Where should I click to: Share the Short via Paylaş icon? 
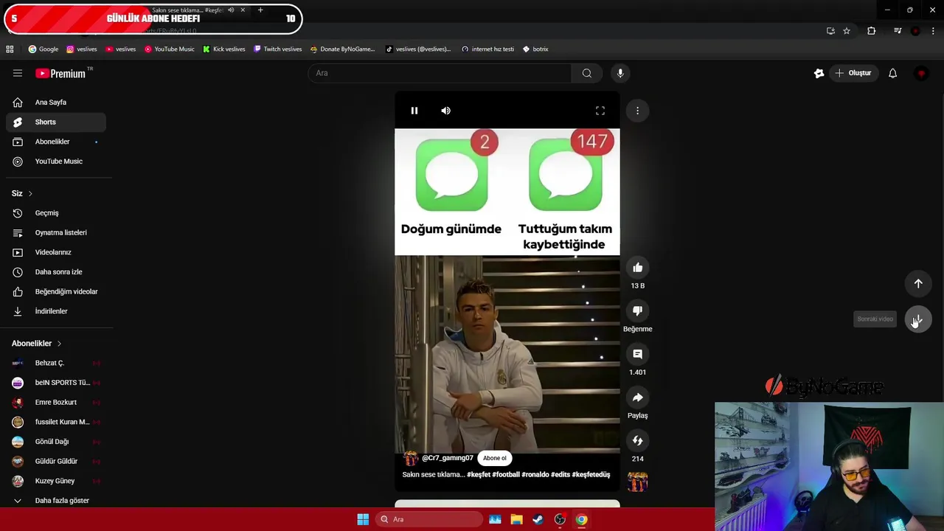pos(637,398)
